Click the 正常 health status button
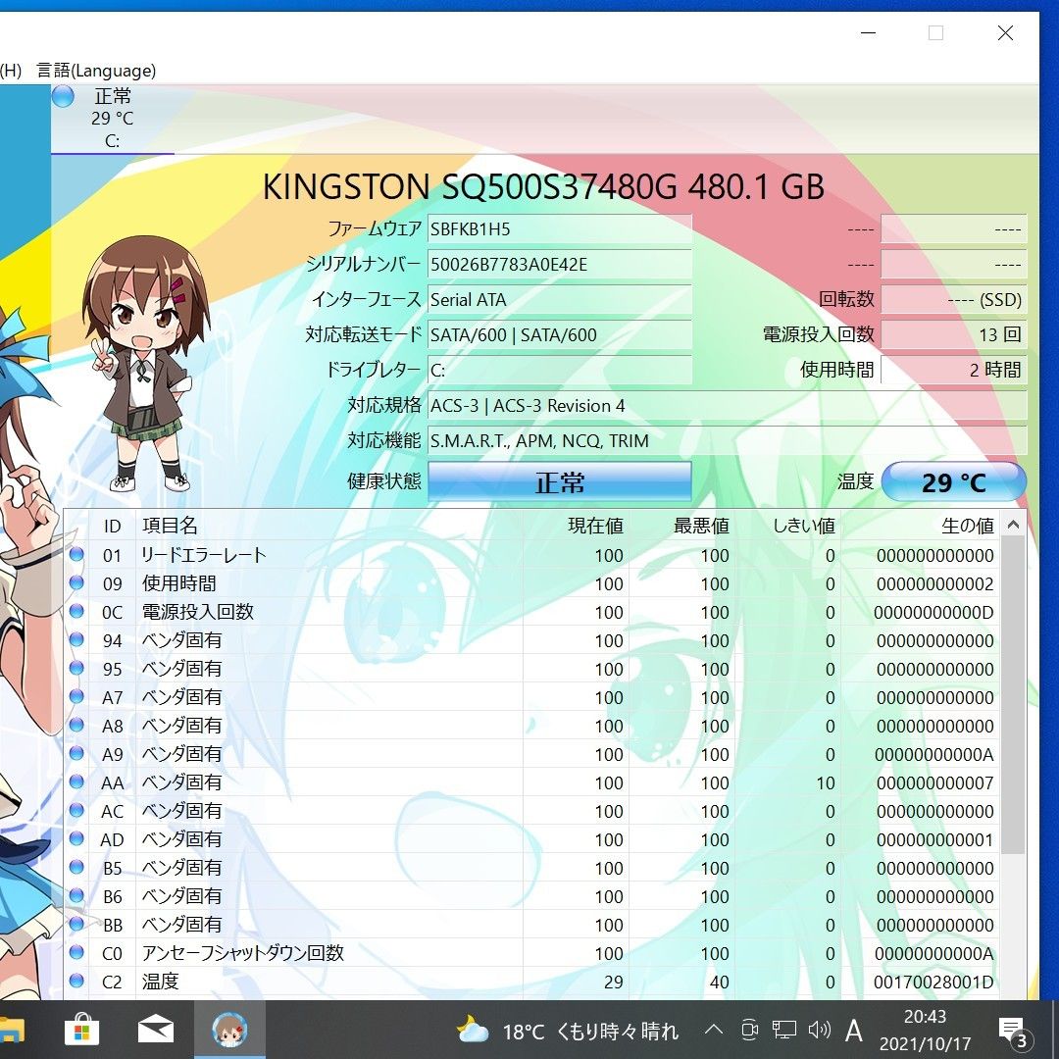This screenshot has width=1059, height=1059. [559, 482]
